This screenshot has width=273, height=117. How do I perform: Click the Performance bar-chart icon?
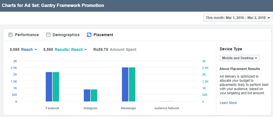click(11, 35)
